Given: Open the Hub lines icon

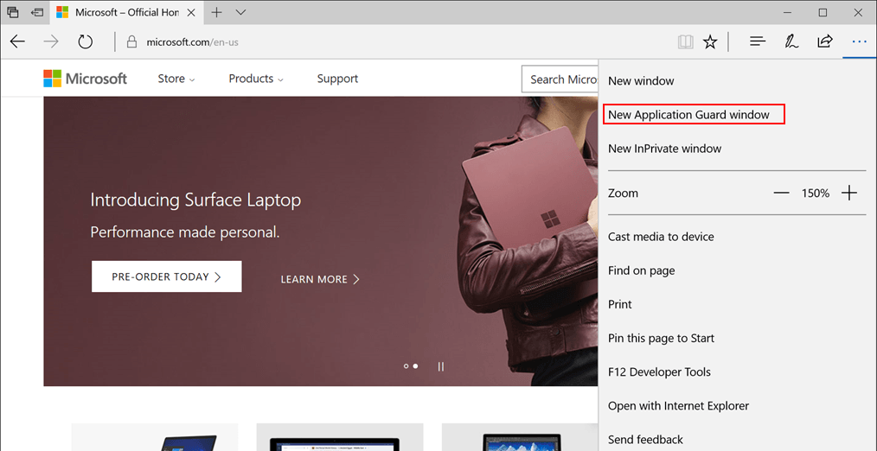Looking at the screenshot, I should 758,41.
